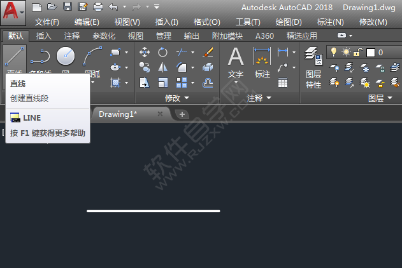Select the Erase tool
The width and height of the screenshot is (402, 268).
point(208,52)
